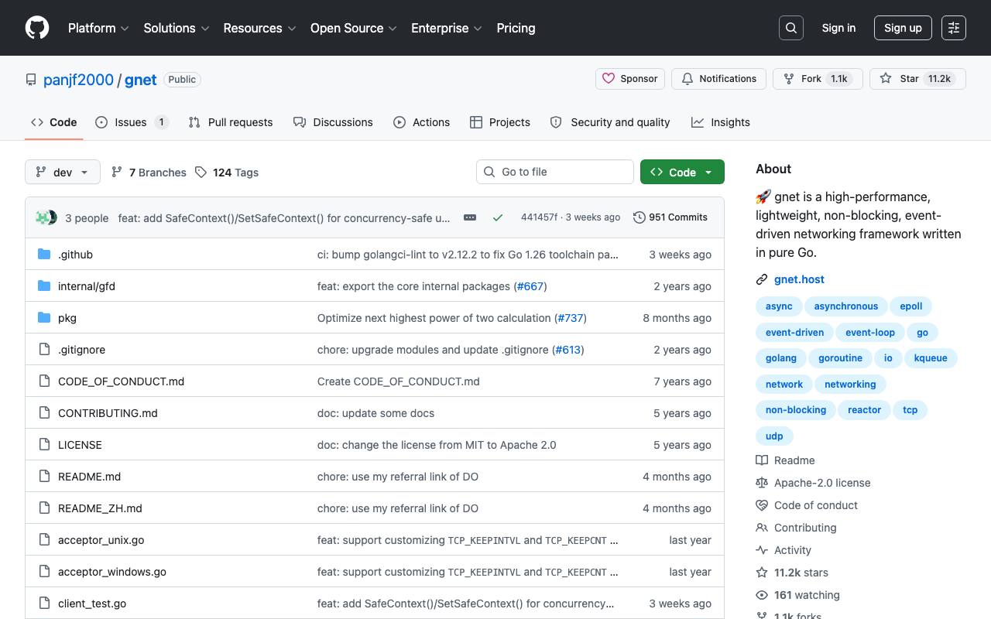Open the Apache-2.0 license link
The width and height of the screenshot is (991, 619).
(813, 483)
